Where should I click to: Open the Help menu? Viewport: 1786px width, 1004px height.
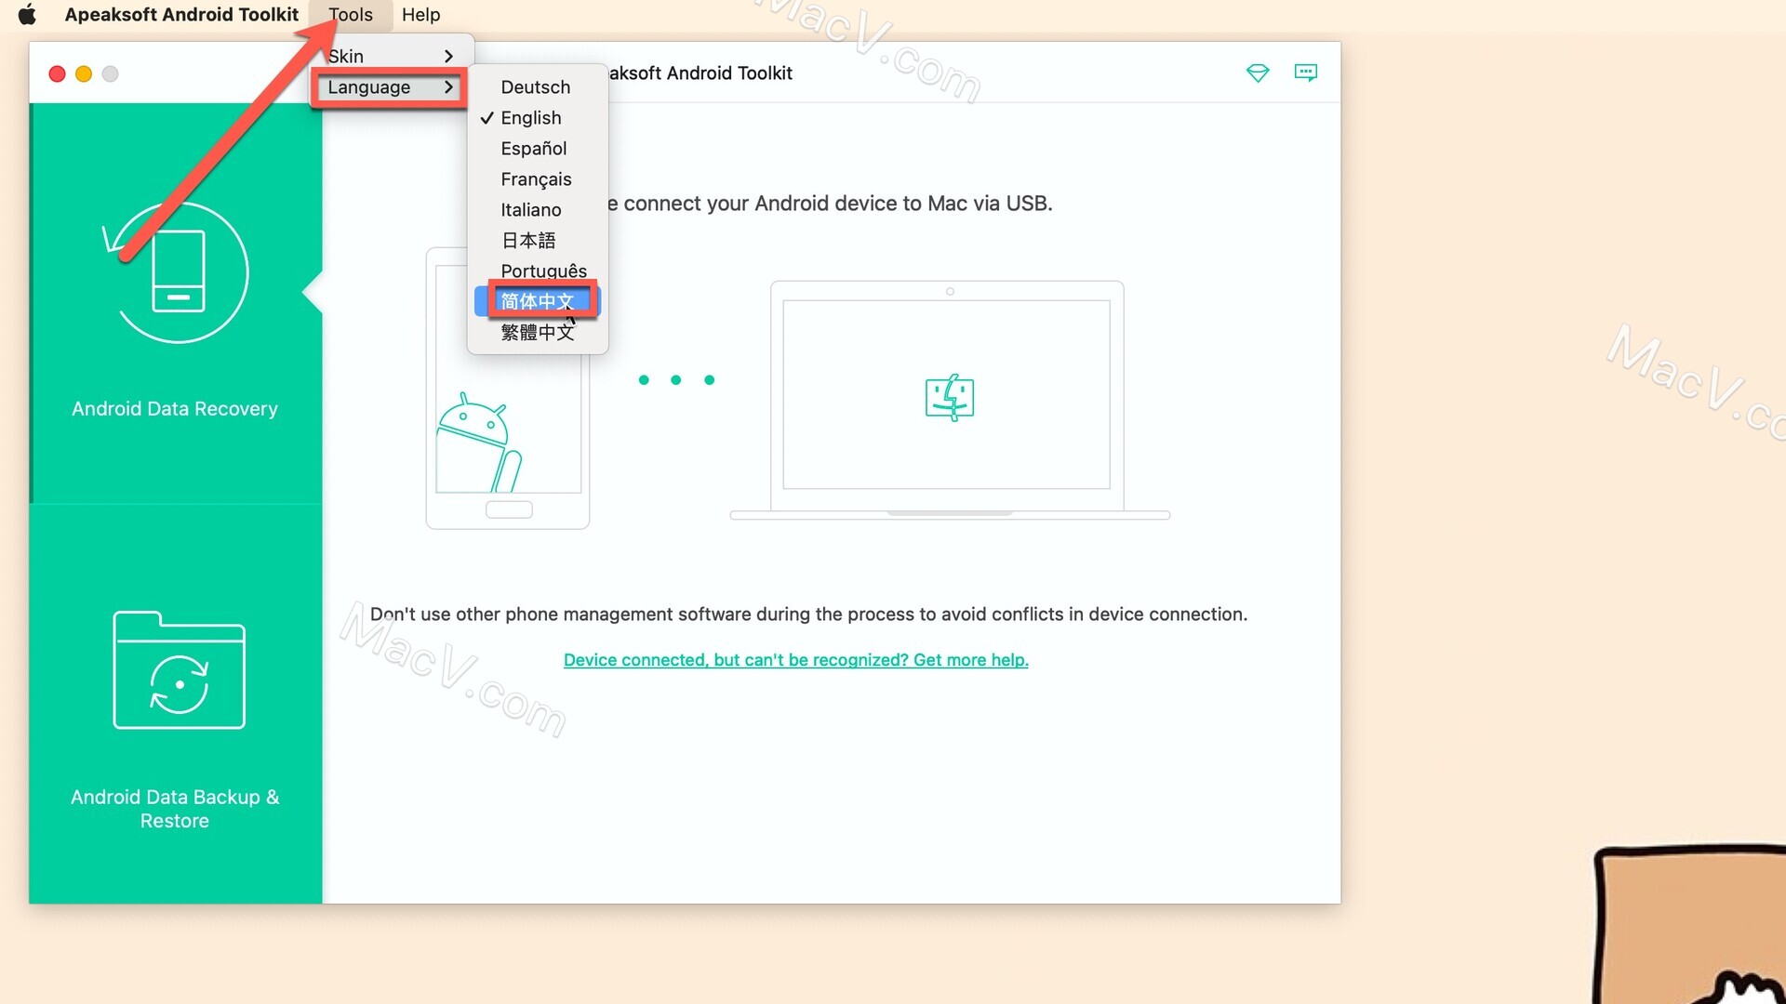pyautogui.click(x=420, y=14)
